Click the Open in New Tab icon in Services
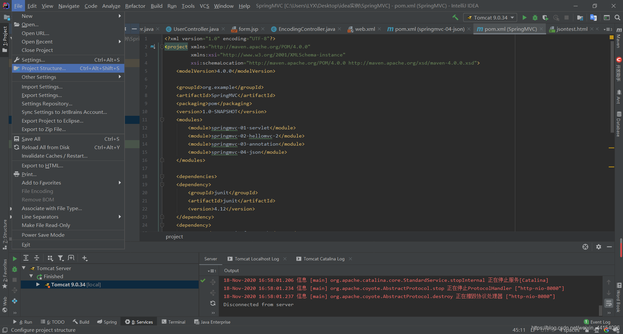Screen dimensions: 623x334 (x=71, y=258)
